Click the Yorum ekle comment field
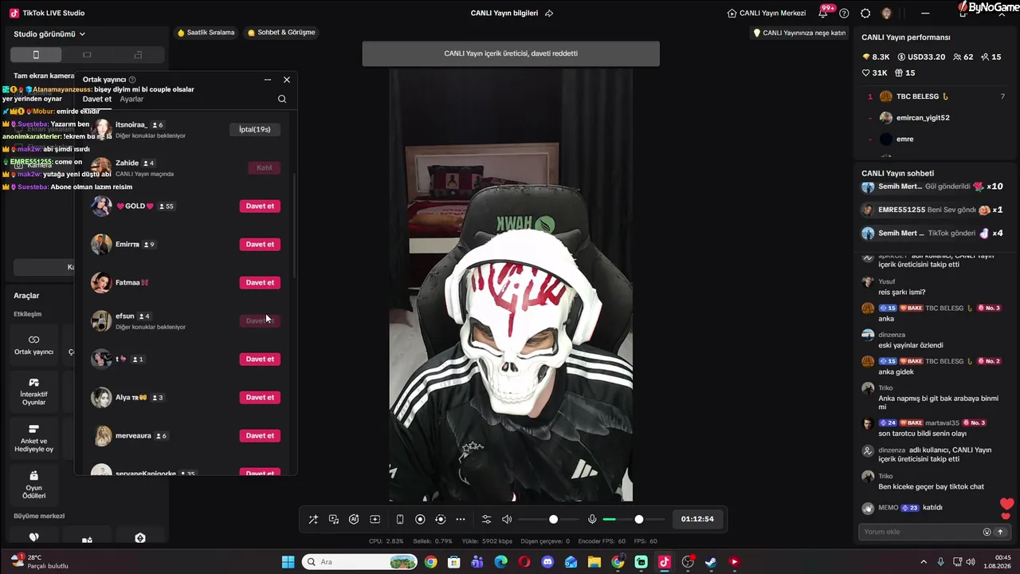The image size is (1020, 574). click(919, 532)
